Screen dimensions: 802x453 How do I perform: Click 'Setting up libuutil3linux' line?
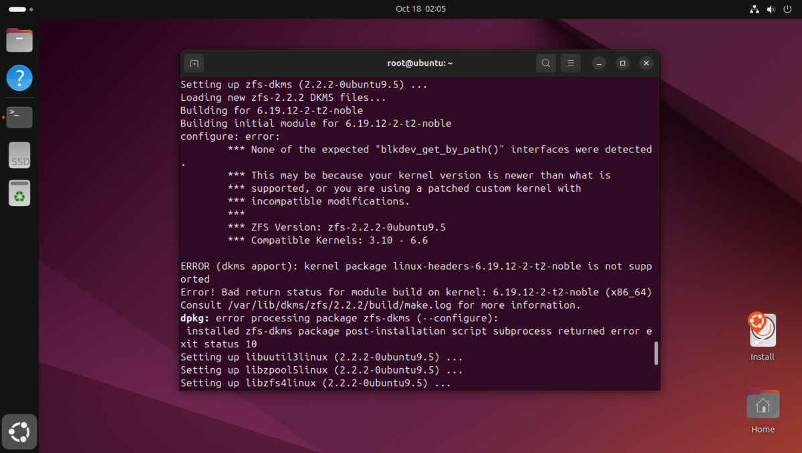tap(322, 357)
